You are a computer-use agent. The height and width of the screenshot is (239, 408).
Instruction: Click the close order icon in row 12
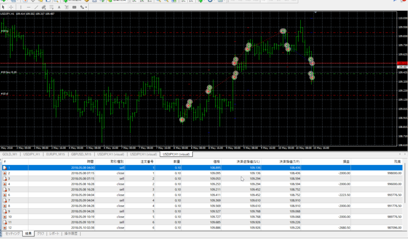[x=5, y=228]
